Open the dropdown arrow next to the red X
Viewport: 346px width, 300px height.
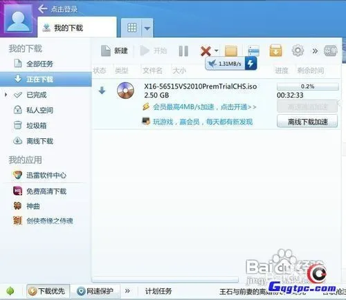click(216, 50)
